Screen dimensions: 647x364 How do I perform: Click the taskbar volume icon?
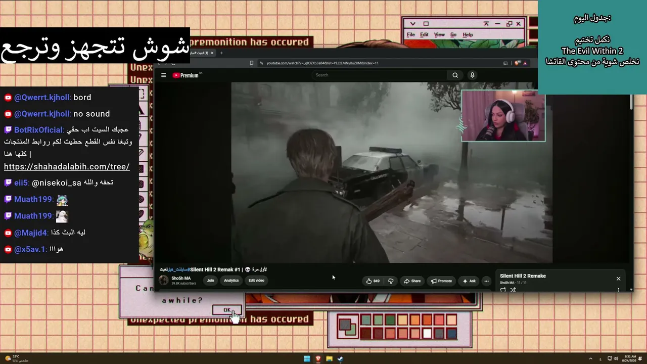[616, 359]
